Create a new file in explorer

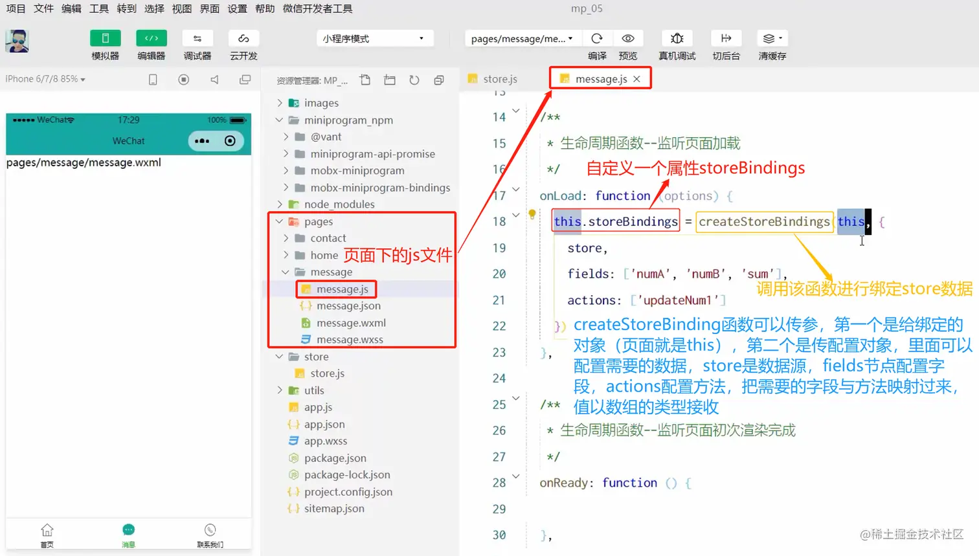[365, 80]
